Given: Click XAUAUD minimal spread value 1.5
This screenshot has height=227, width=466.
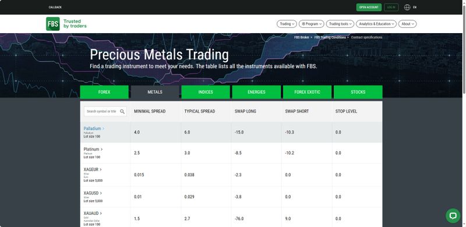Looking at the screenshot, I should pyautogui.click(x=137, y=219).
